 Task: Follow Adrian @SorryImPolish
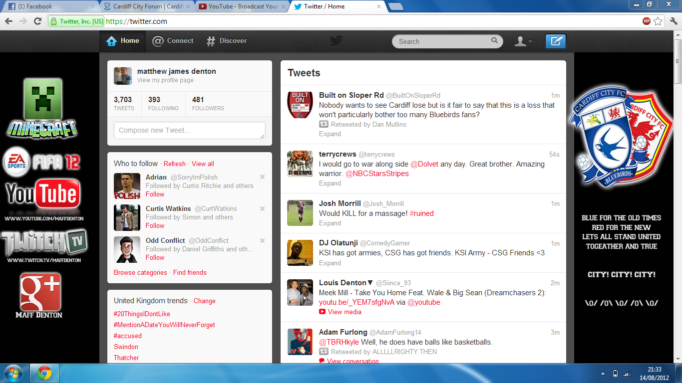point(155,194)
